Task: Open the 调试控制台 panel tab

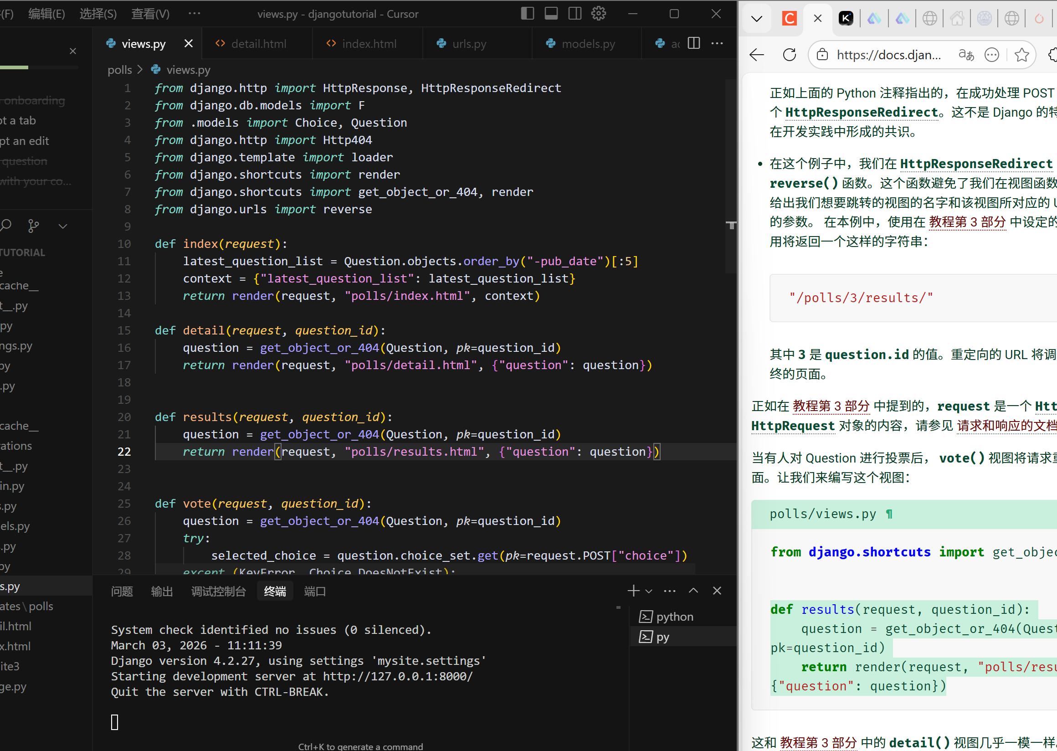Action: pos(218,591)
